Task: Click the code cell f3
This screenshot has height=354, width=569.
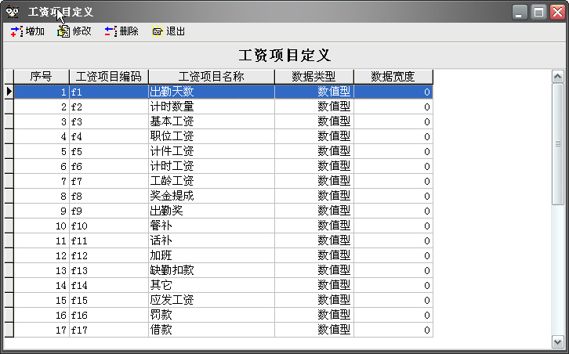Action: [x=109, y=121]
